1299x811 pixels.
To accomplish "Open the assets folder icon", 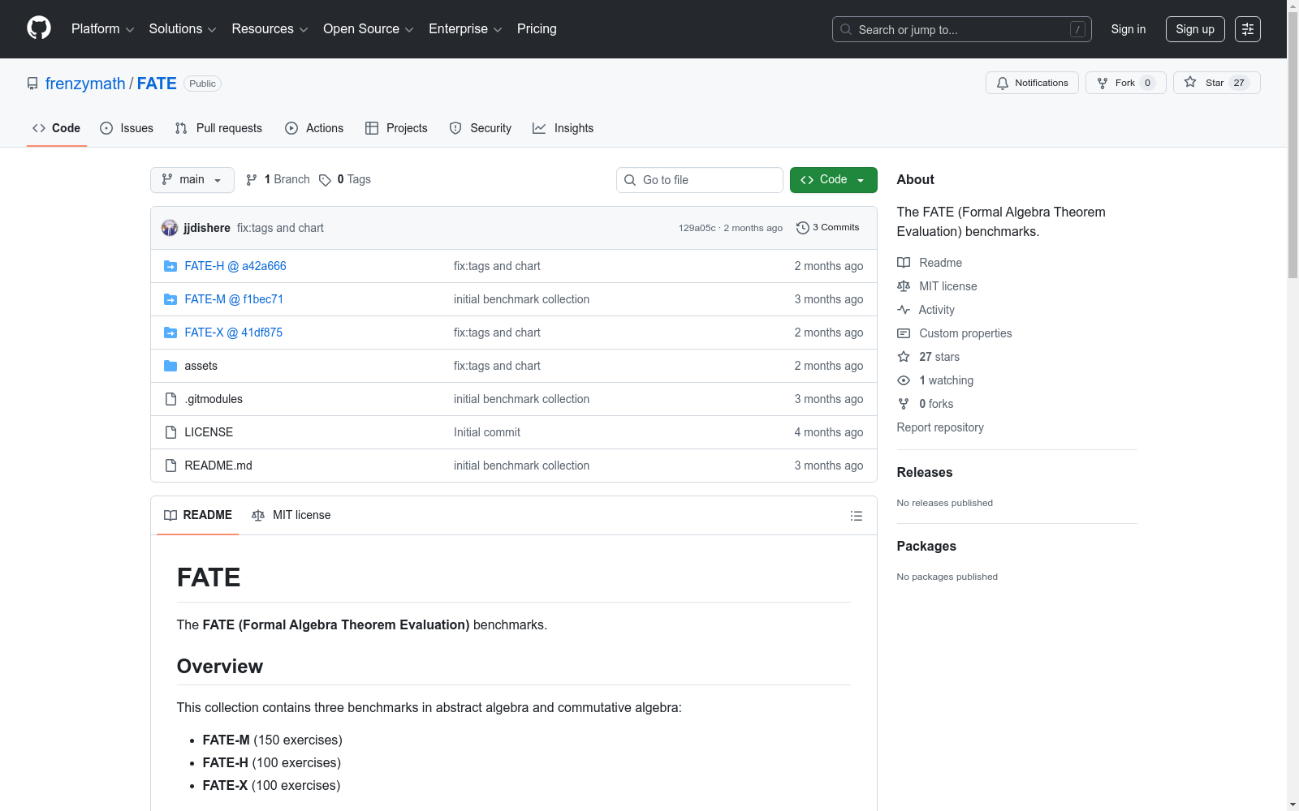I will coord(170,366).
